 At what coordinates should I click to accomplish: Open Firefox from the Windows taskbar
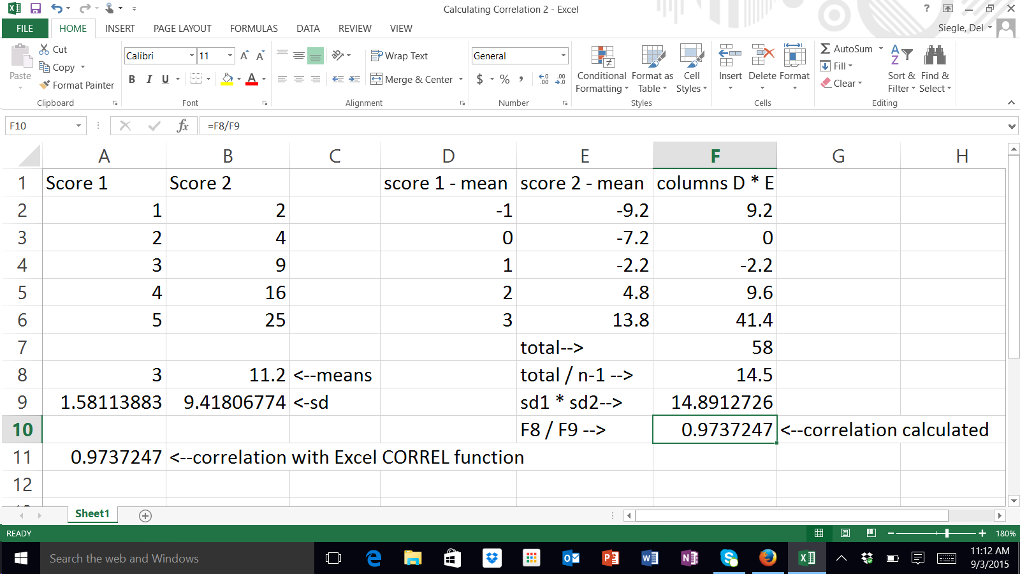768,558
